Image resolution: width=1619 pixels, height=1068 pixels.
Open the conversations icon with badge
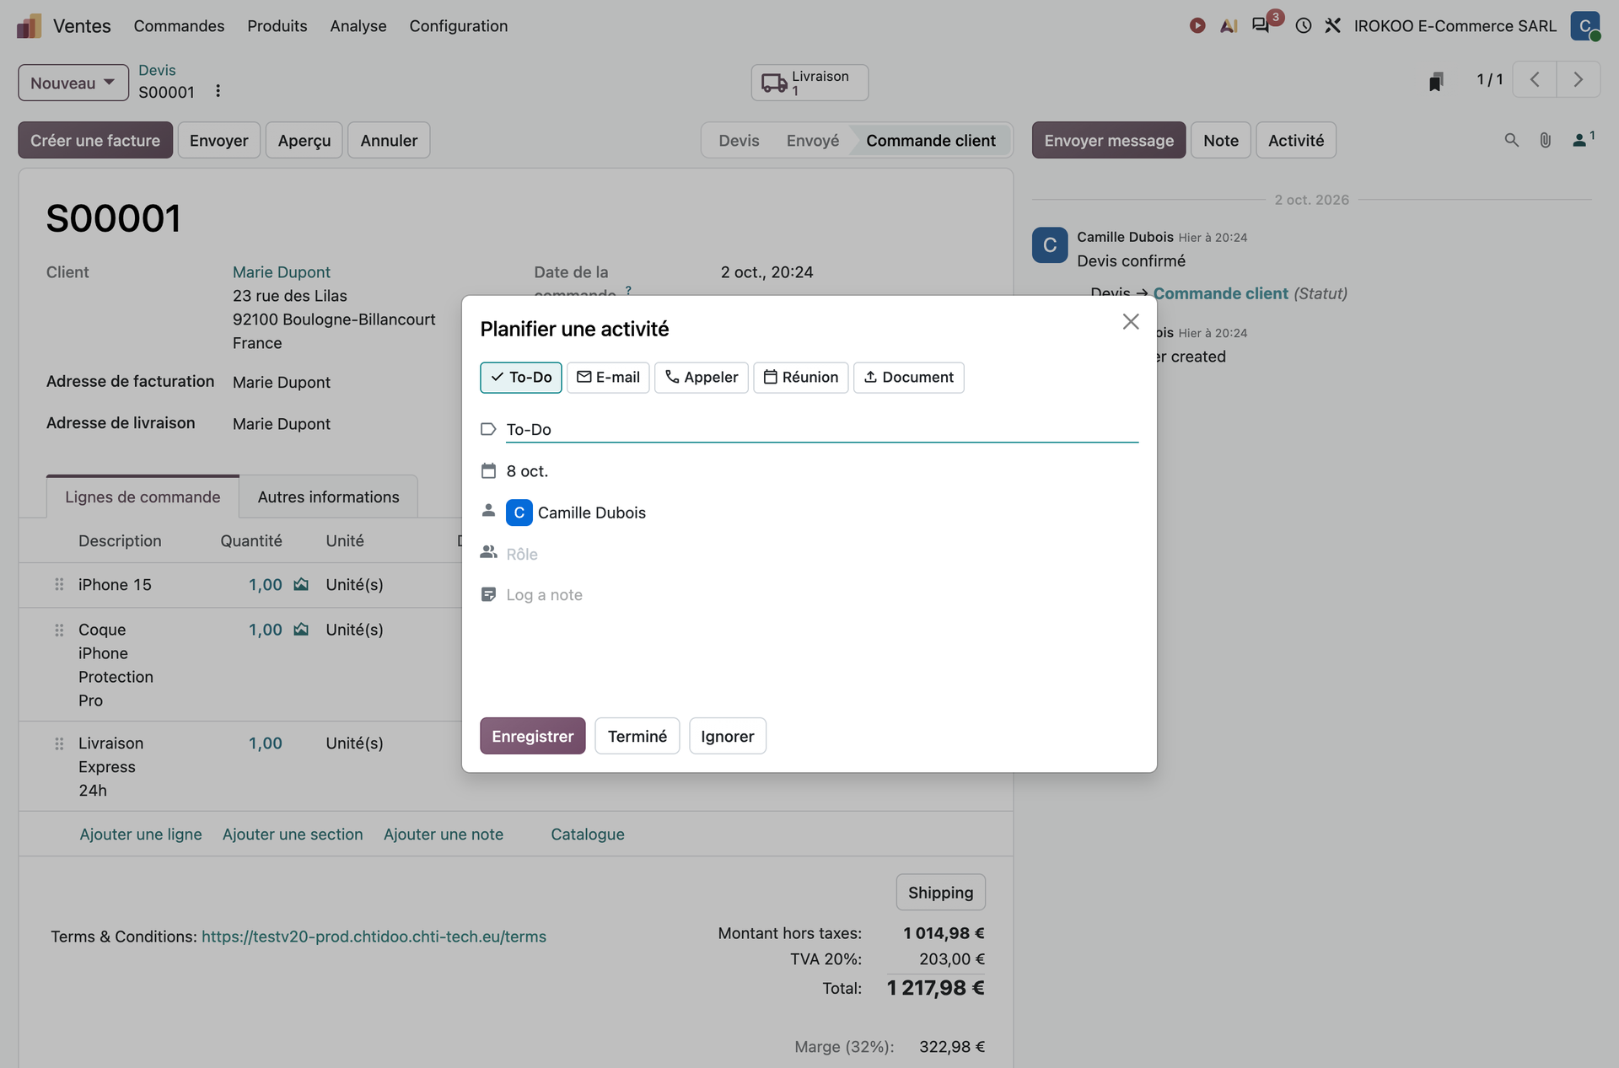pos(1261,25)
